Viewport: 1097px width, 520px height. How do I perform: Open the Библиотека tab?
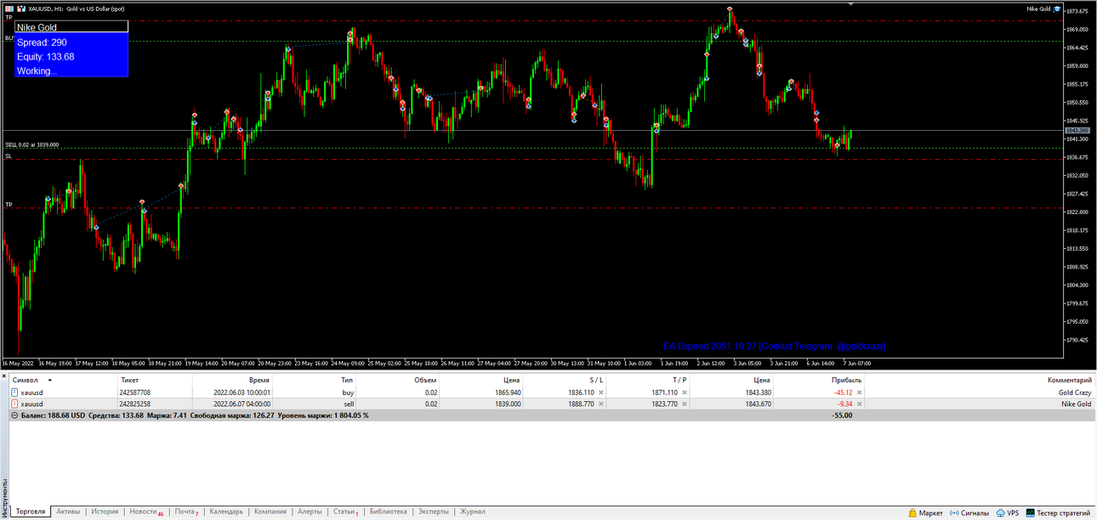click(389, 512)
